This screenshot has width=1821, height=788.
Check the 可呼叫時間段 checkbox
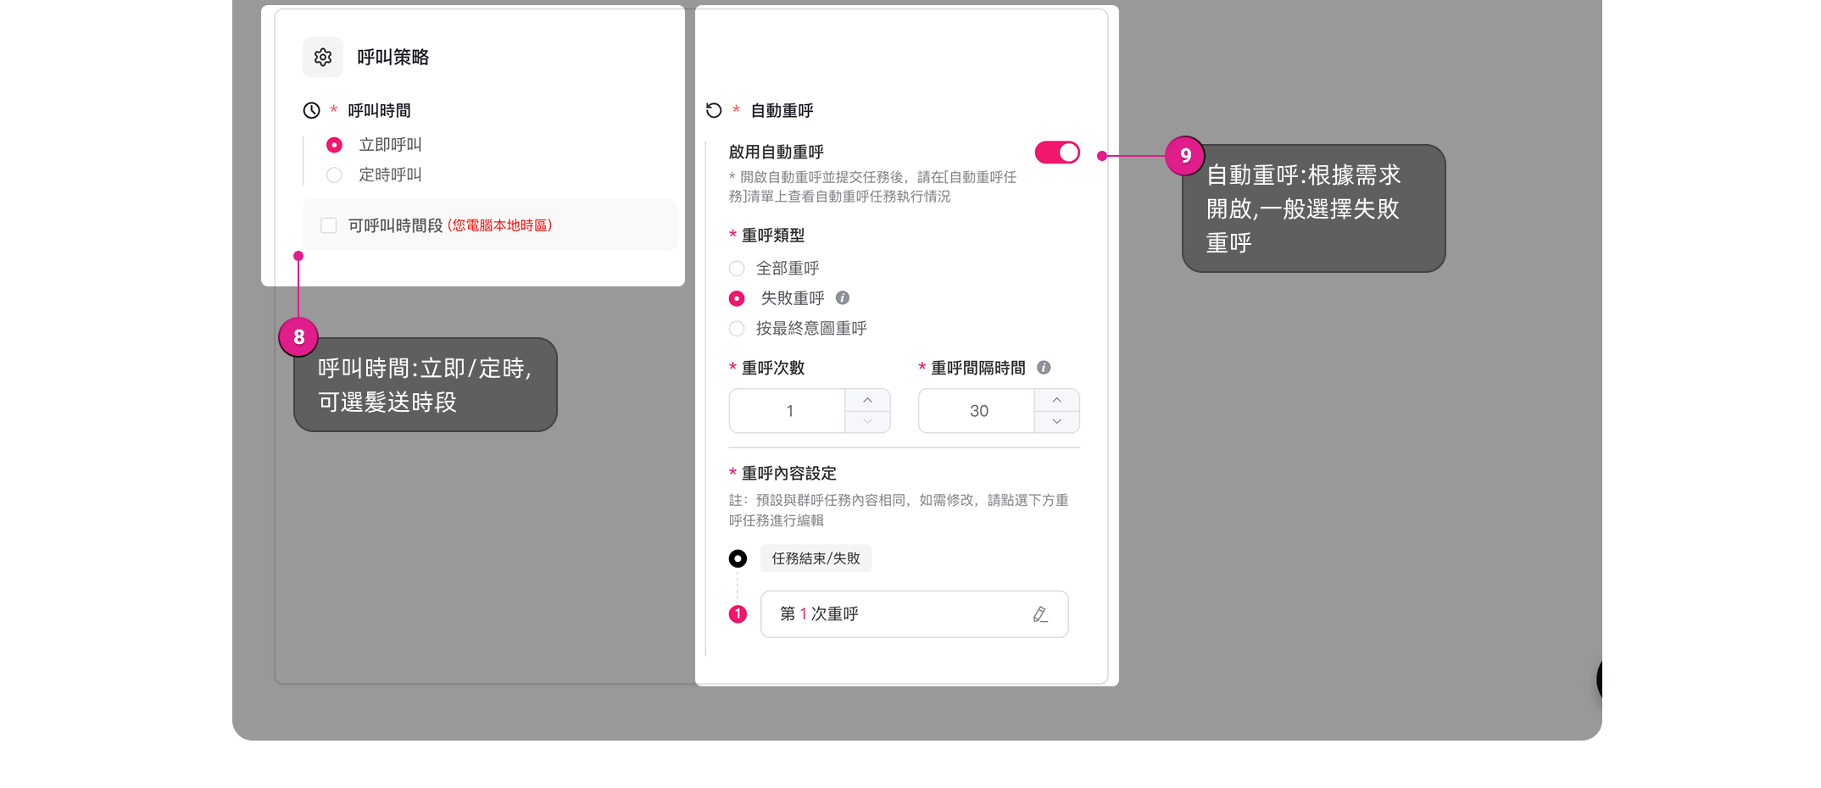(x=329, y=225)
